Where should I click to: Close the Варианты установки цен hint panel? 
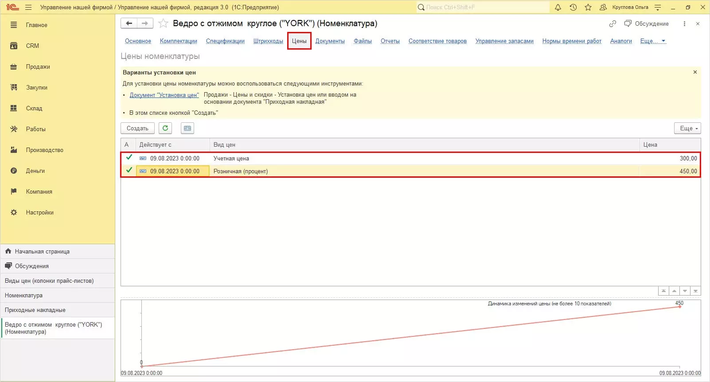[x=695, y=72]
